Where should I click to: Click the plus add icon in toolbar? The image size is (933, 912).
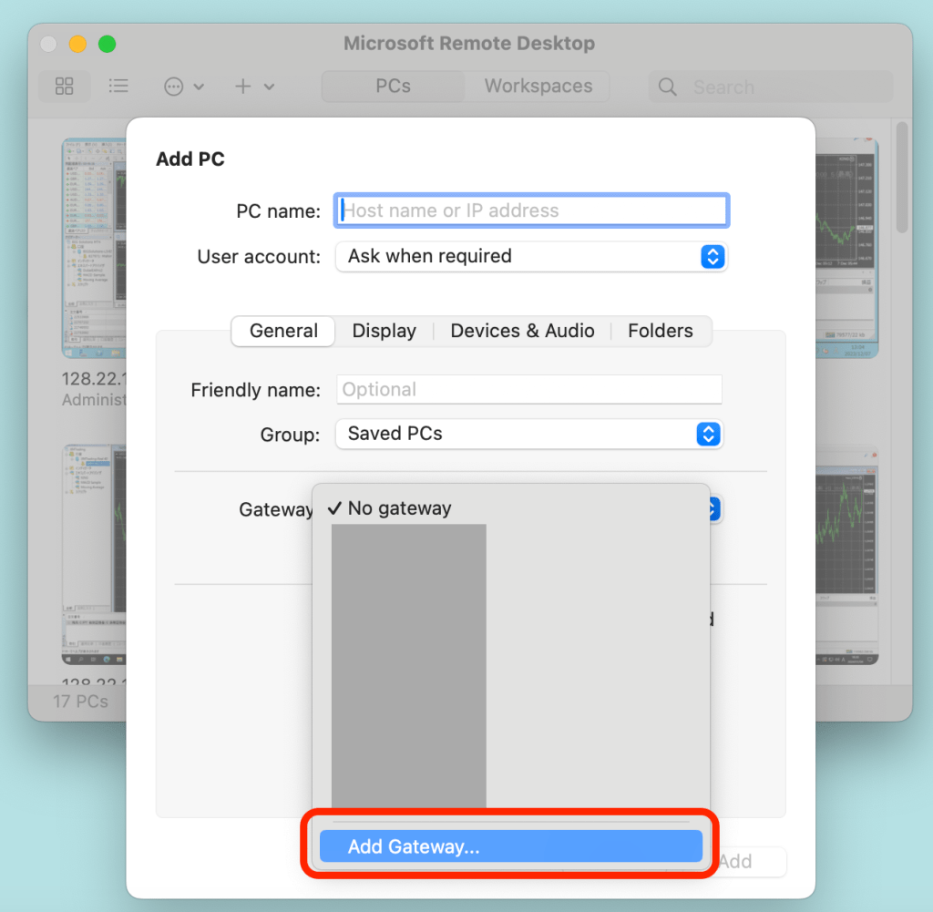coord(243,87)
